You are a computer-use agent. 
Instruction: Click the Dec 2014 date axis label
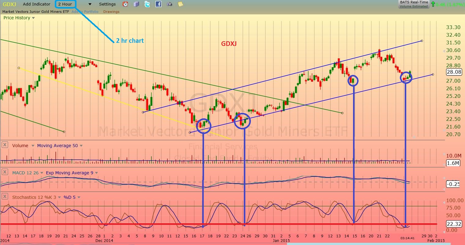(104, 240)
